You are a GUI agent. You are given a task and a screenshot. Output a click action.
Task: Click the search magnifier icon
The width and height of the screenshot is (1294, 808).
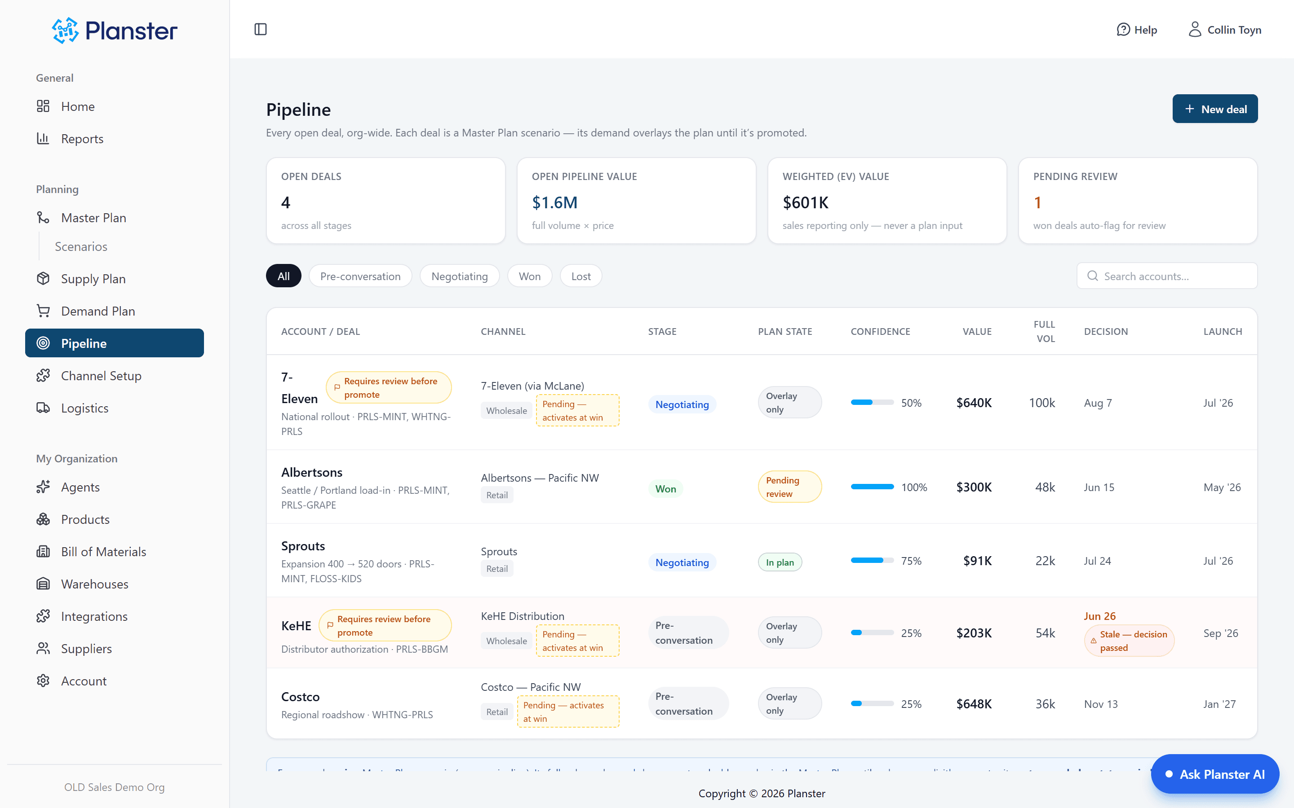coord(1092,276)
